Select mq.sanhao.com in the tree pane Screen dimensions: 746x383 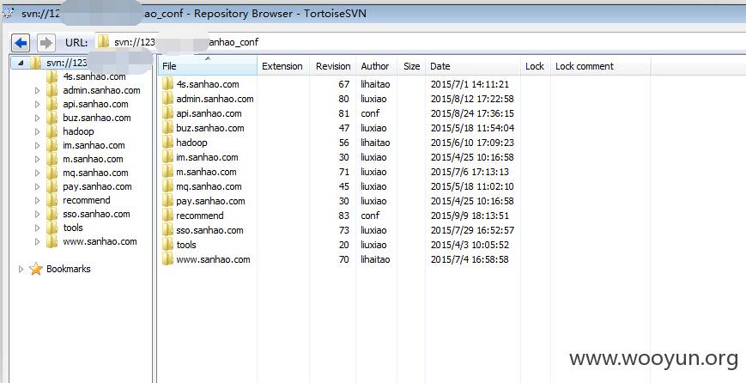point(95,173)
